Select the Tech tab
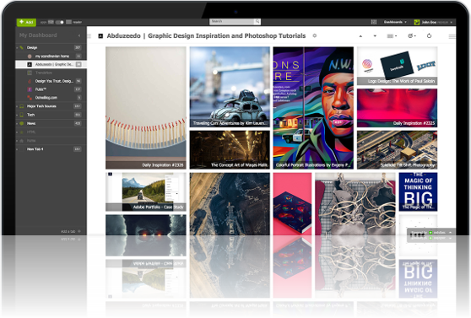 pyautogui.click(x=30, y=115)
